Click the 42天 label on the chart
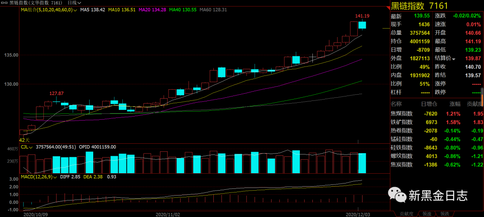484x217 pixels. click(24, 140)
